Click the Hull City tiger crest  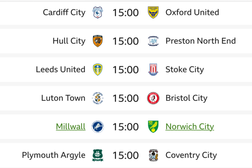(98, 41)
